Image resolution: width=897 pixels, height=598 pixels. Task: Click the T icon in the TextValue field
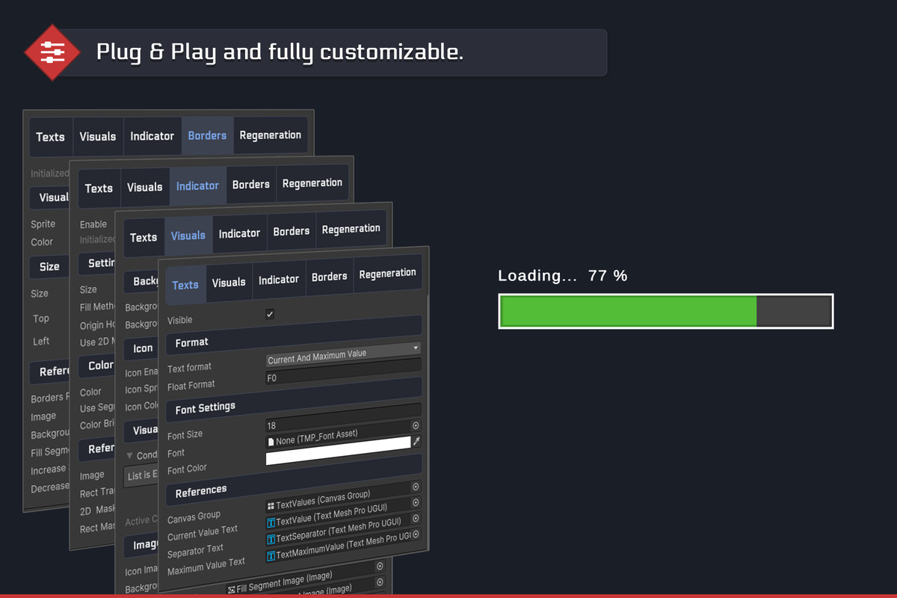coord(271,522)
